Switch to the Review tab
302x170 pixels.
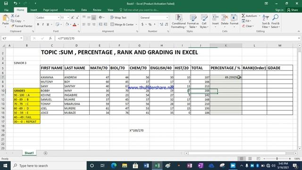[97, 10]
